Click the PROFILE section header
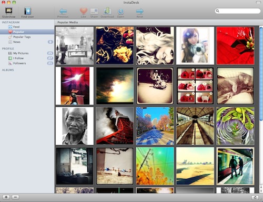The height and width of the screenshot is (202, 263). click(x=8, y=48)
